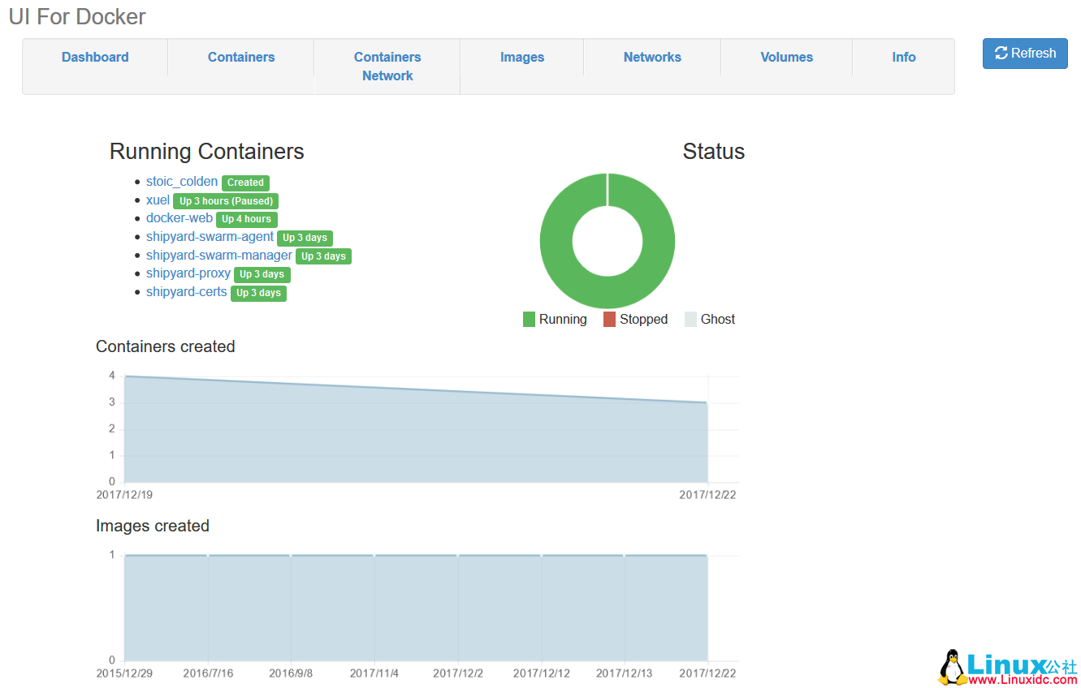
Task: Click the Linuxidc penguin logo
Action: click(x=952, y=668)
